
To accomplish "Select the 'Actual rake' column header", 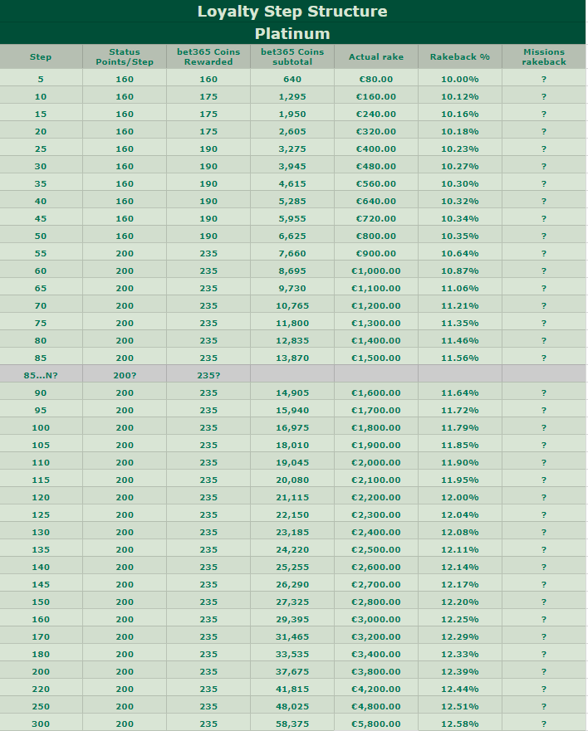I will pyautogui.click(x=376, y=57).
